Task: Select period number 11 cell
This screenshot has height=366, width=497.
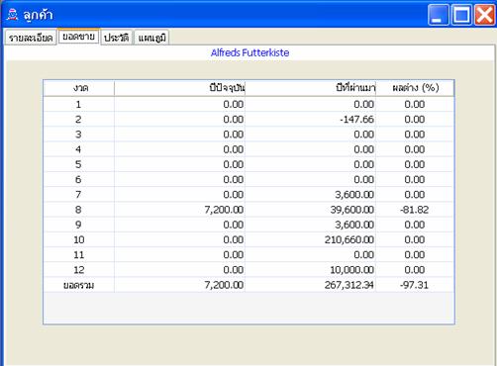Action: tap(79, 255)
